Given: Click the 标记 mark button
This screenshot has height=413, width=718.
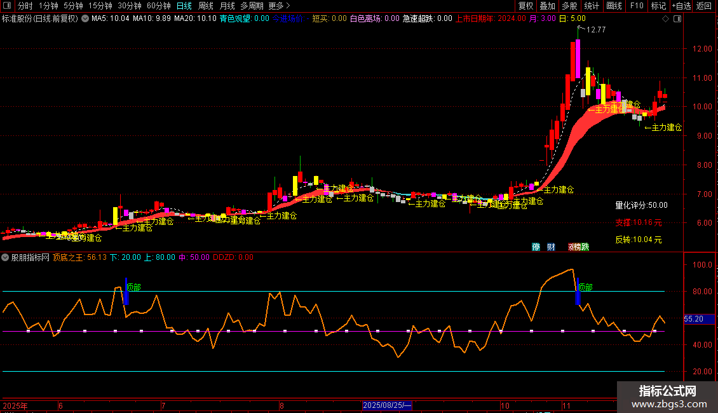Looking at the screenshot, I should 658,6.
